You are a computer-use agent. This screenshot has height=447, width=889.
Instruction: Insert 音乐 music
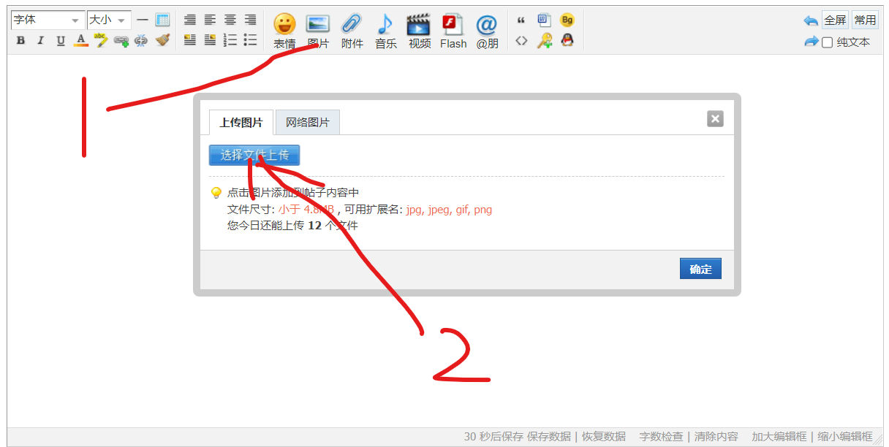pos(385,31)
